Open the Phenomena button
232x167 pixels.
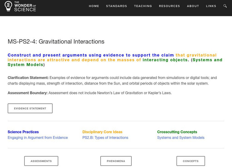tap(116, 161)
